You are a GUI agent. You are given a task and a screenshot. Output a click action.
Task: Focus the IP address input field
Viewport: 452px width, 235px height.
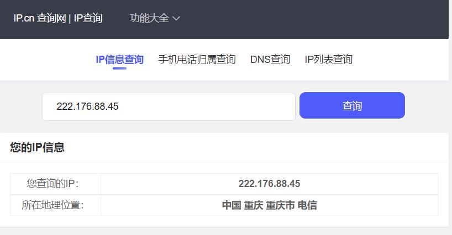point(169,106)
